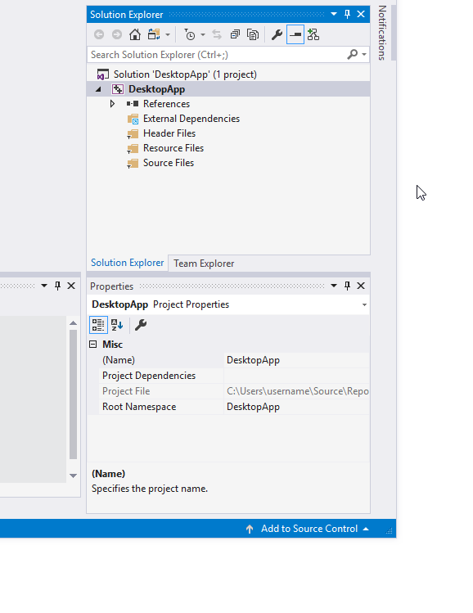
Task: Click the Pending Changes Filter clock icon
Action: (190, 35)
